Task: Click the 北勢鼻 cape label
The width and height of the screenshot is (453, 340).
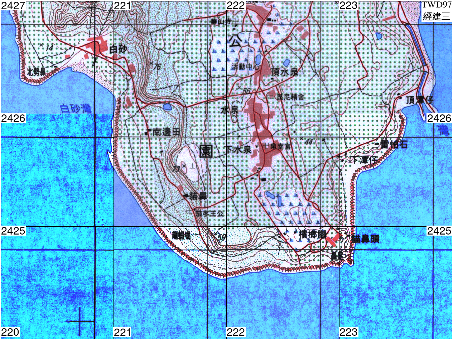Action: point(36,72)
